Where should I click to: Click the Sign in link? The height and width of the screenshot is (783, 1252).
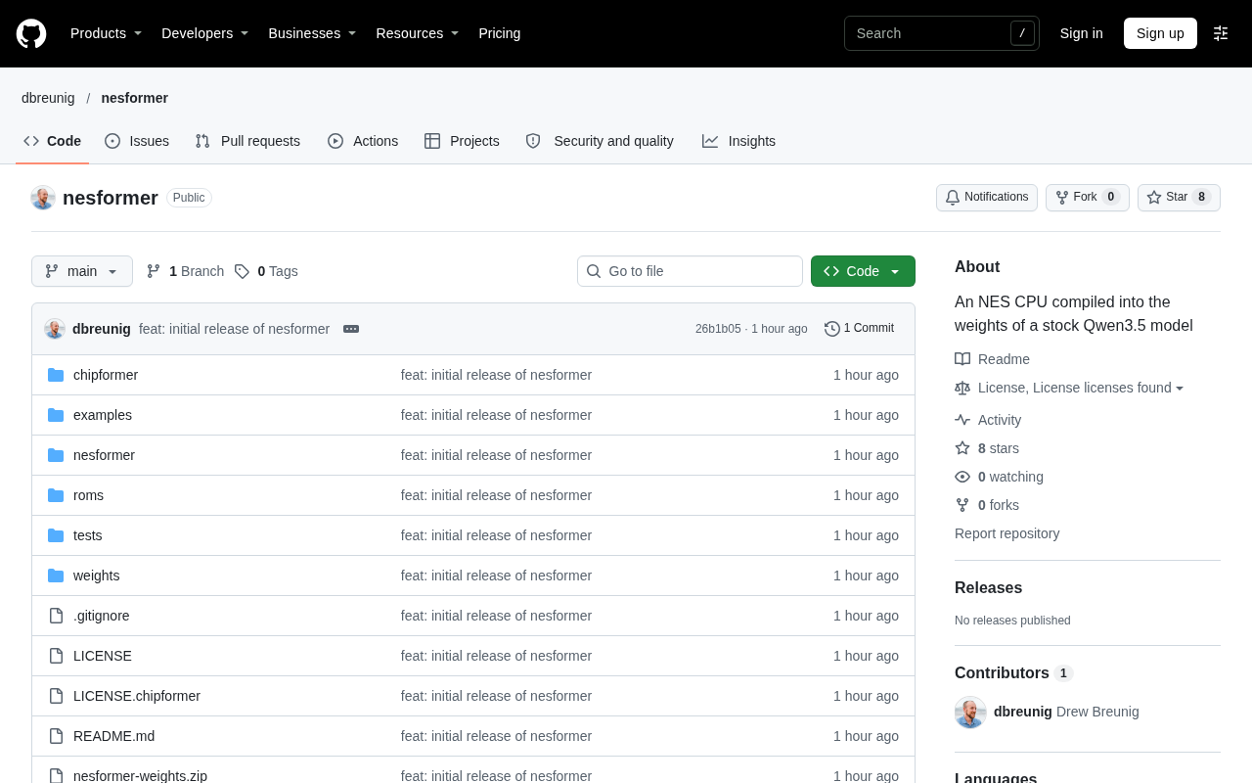[1081, 33]
